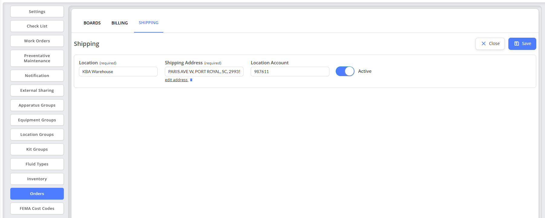Select the Location Account field
Viewport: 545px width, 218px height.
[x=290, y=72]
